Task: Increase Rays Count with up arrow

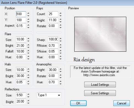Action: (61, 13)
